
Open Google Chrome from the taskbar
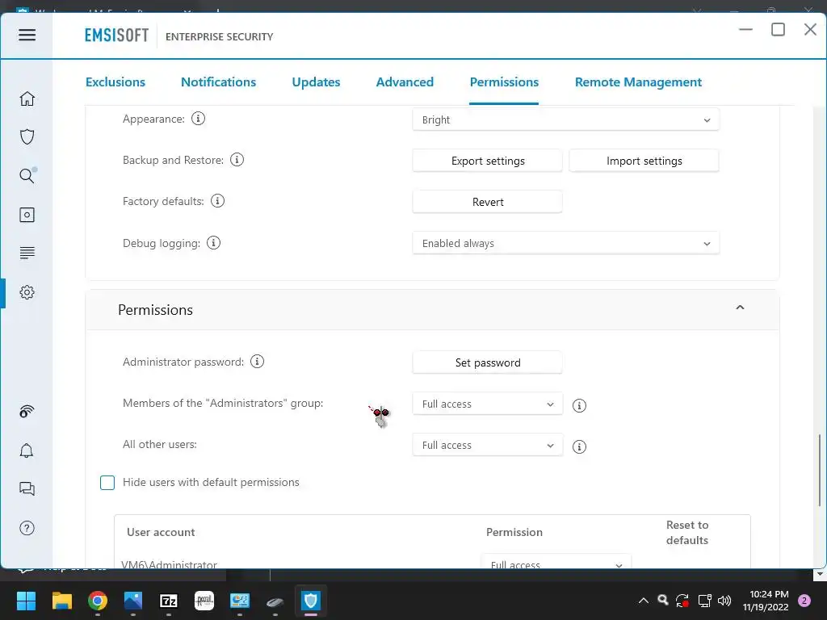click(x=98, y=601)
